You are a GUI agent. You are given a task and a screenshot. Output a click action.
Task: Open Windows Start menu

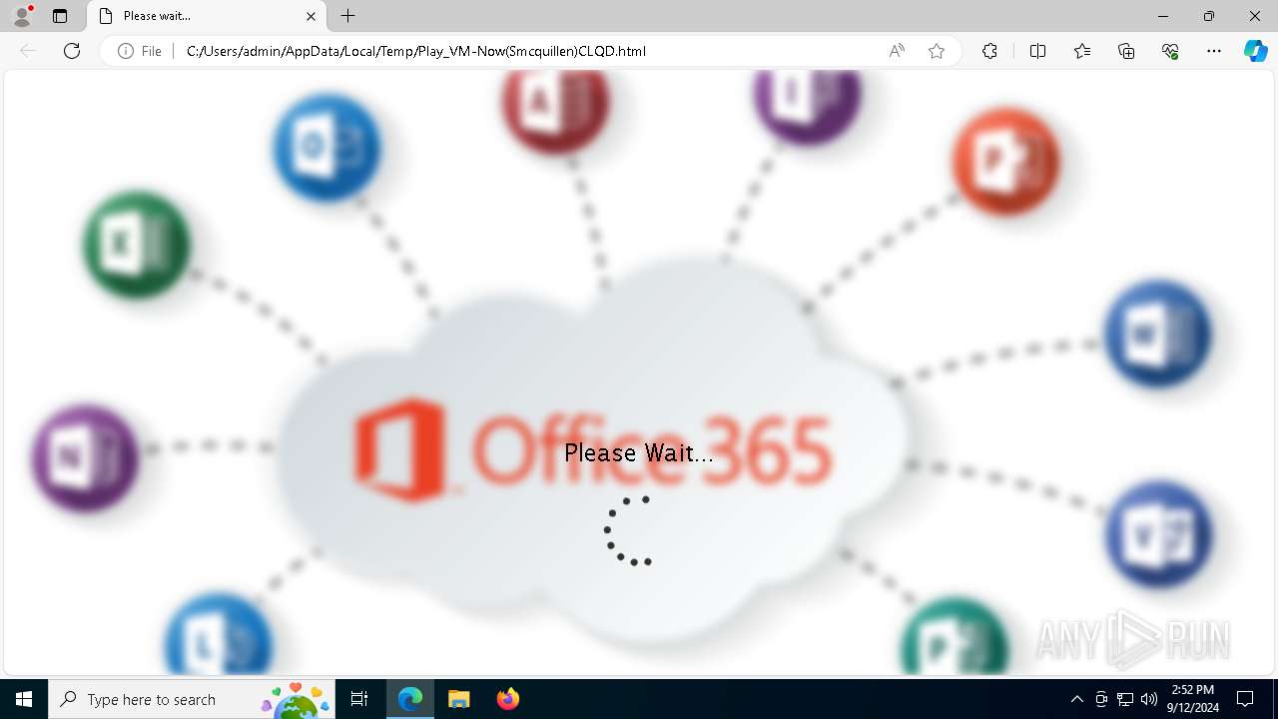(x=24, y=699)
